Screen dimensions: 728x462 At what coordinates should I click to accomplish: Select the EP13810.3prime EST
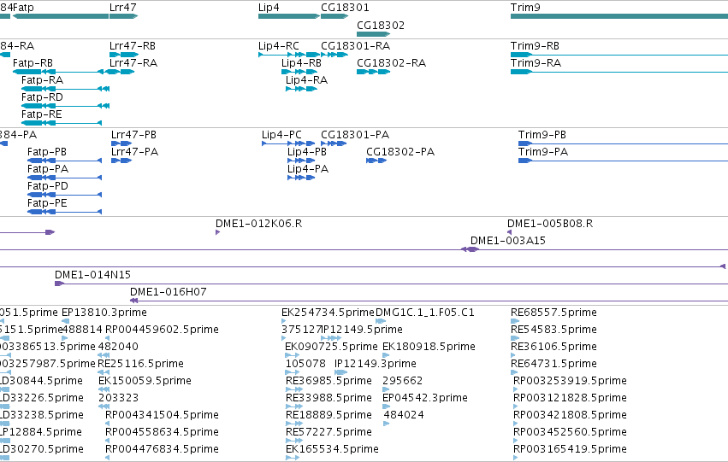pos(66,321)
